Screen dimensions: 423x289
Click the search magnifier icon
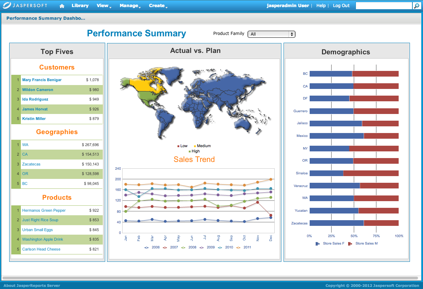pos(416,6)
